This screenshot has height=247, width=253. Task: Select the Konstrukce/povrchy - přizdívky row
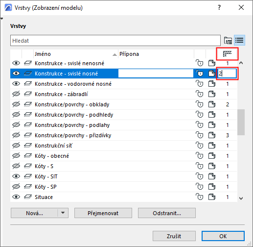point(123,135)
